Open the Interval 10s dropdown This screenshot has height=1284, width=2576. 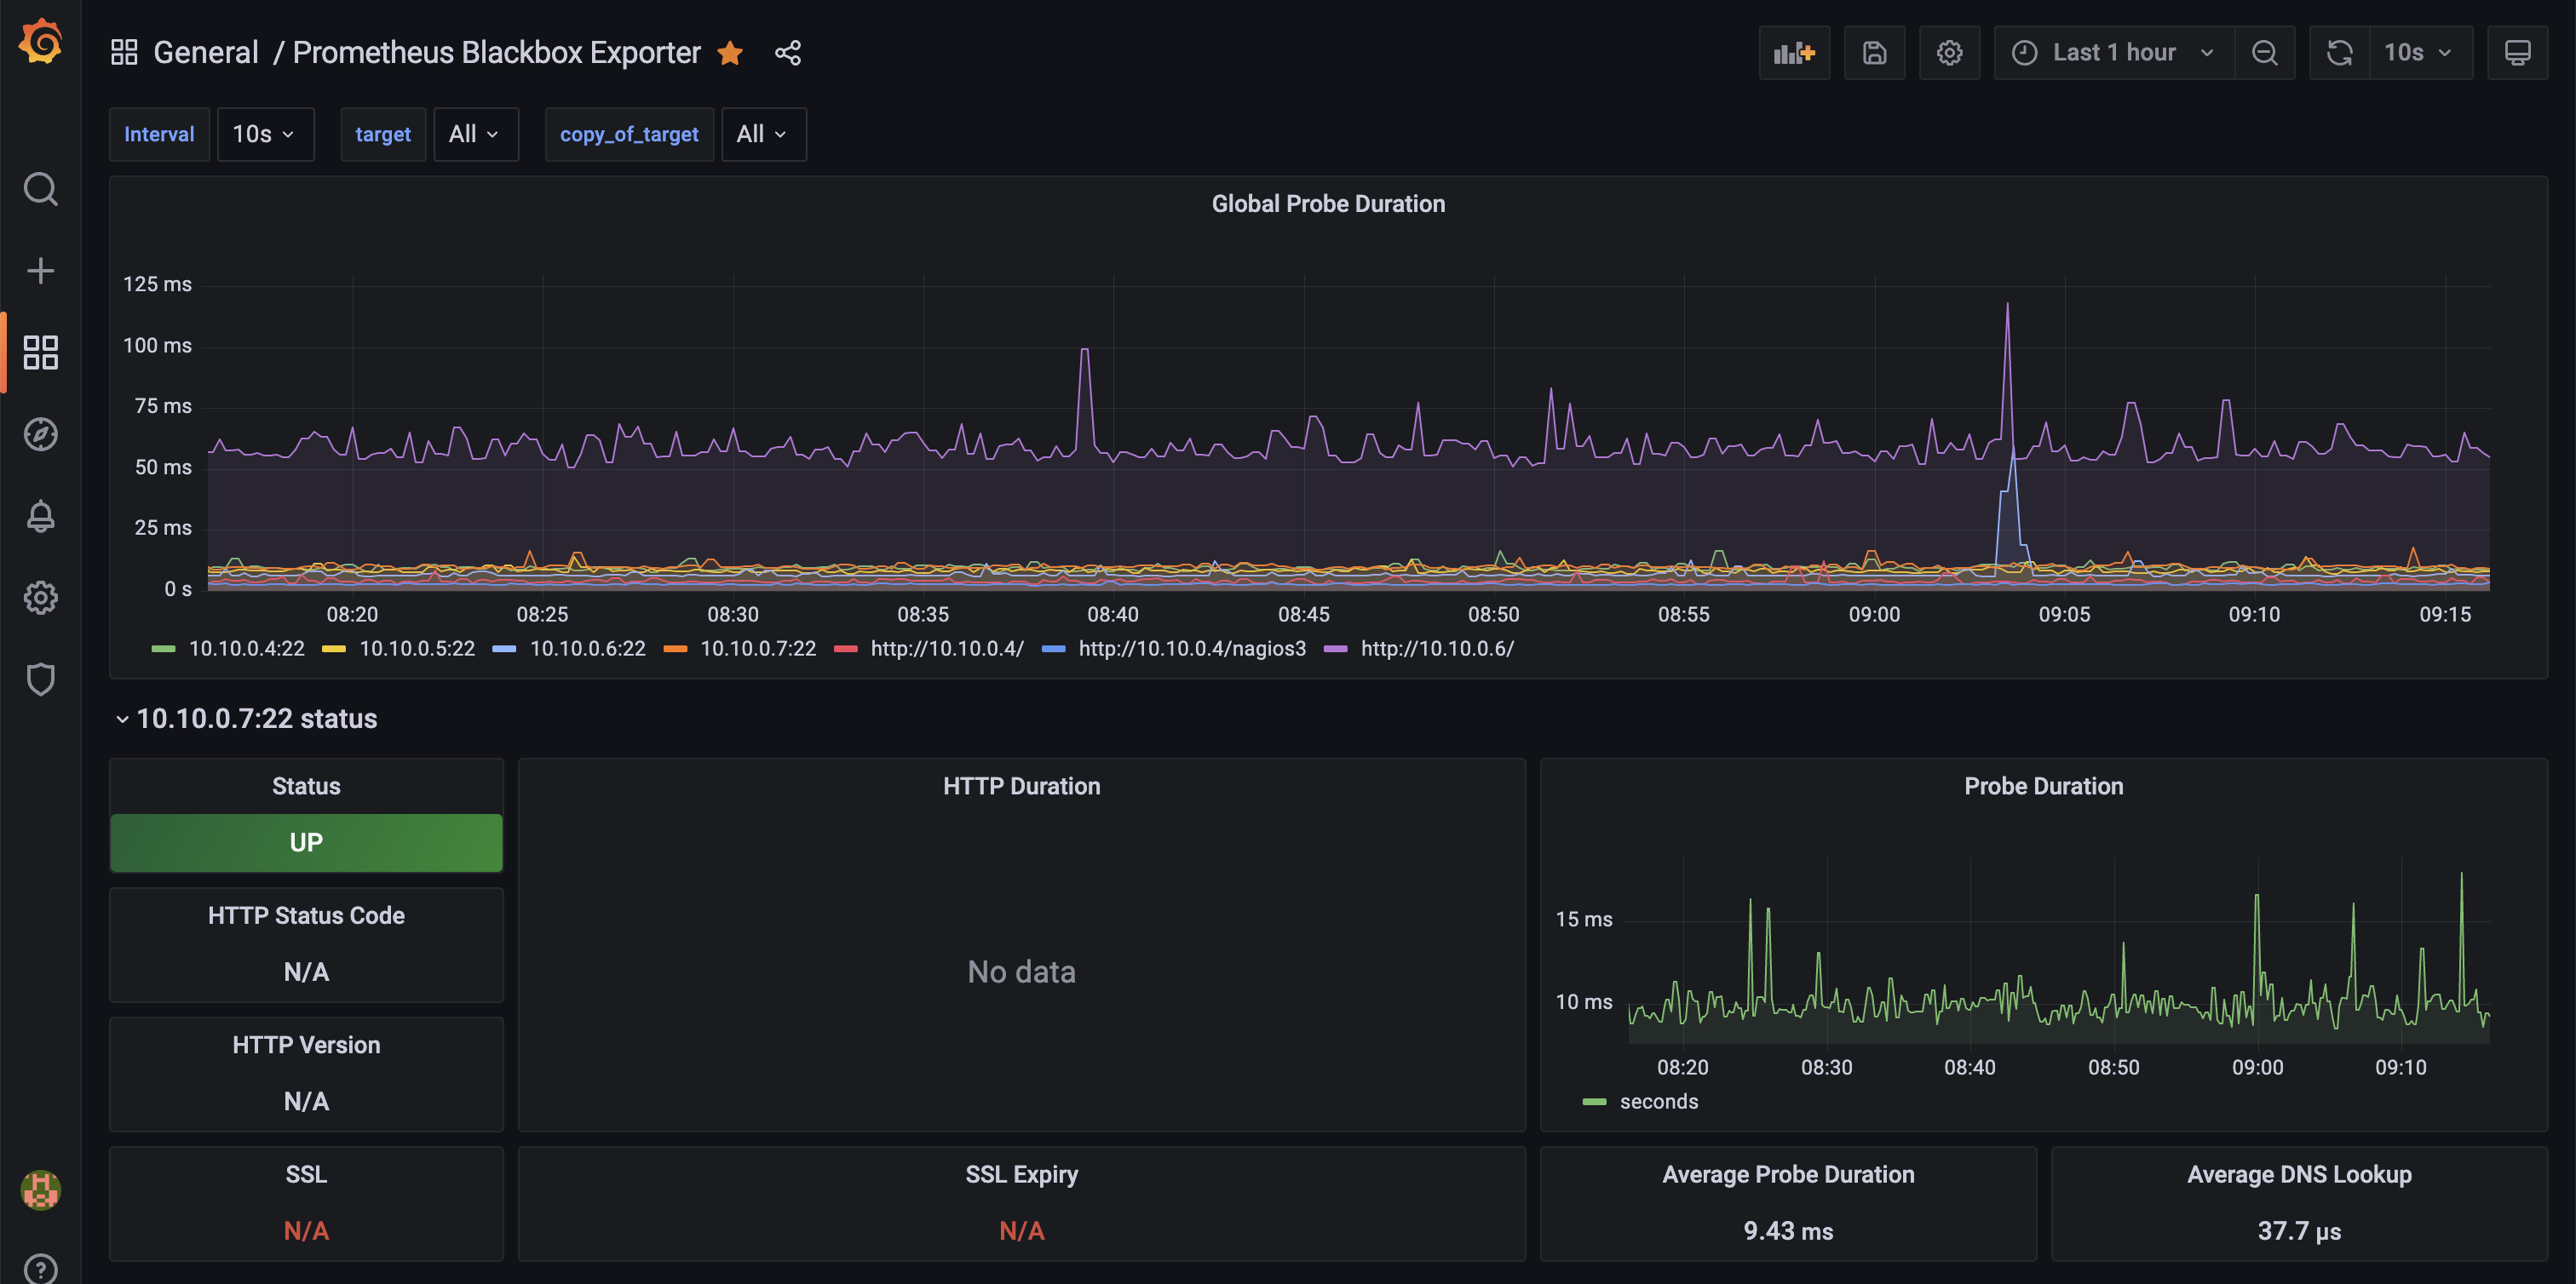[x=265, y=134]
